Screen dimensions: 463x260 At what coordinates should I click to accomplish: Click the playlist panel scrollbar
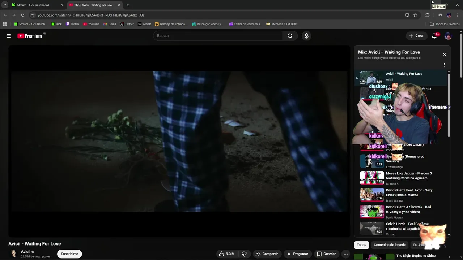[x=449, y=105]
